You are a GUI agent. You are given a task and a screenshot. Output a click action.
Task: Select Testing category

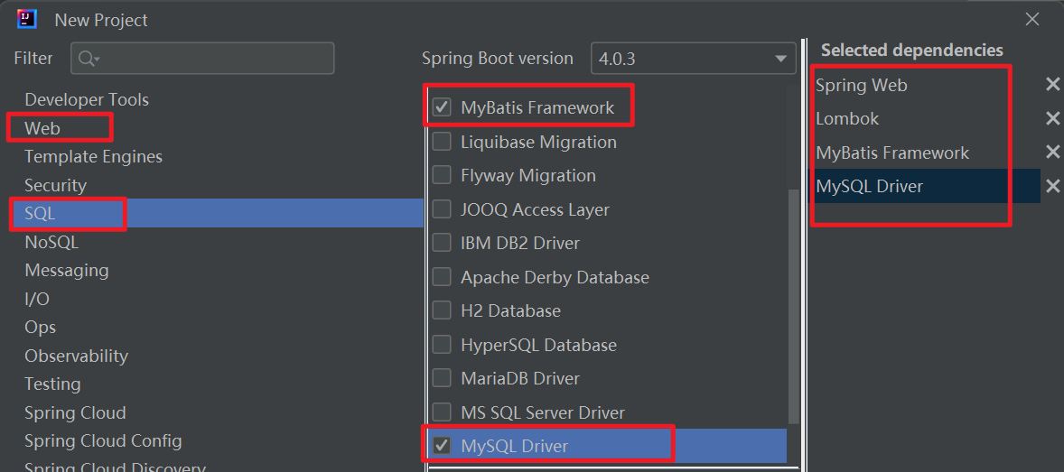click(x=52, y=384)
